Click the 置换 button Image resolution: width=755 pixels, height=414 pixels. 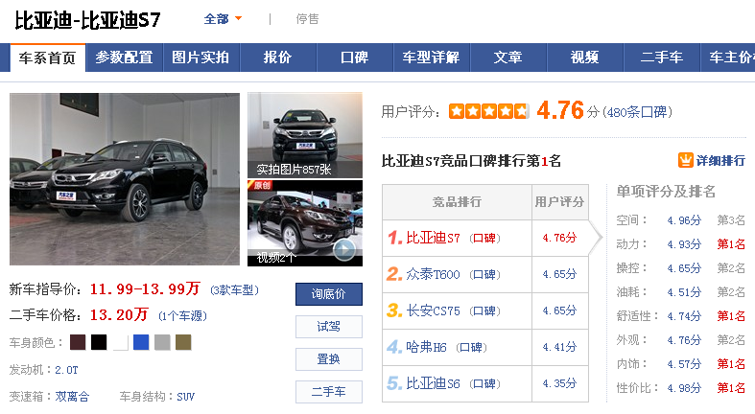click(x=329, y=359)
